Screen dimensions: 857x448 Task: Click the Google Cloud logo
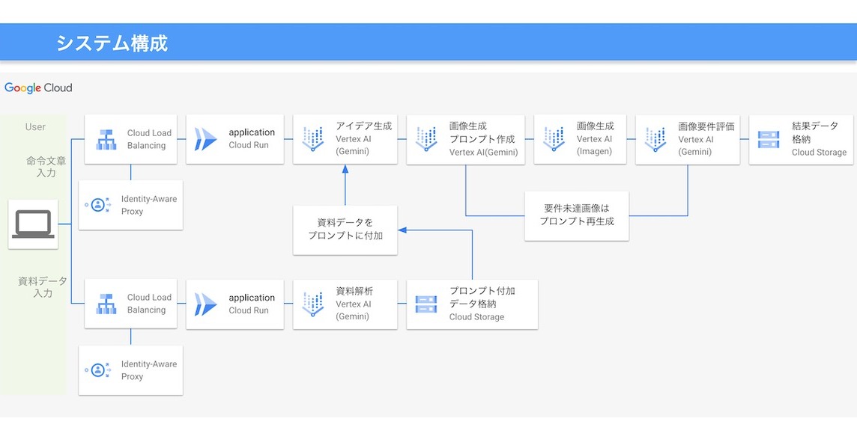(x=39, y=88)
